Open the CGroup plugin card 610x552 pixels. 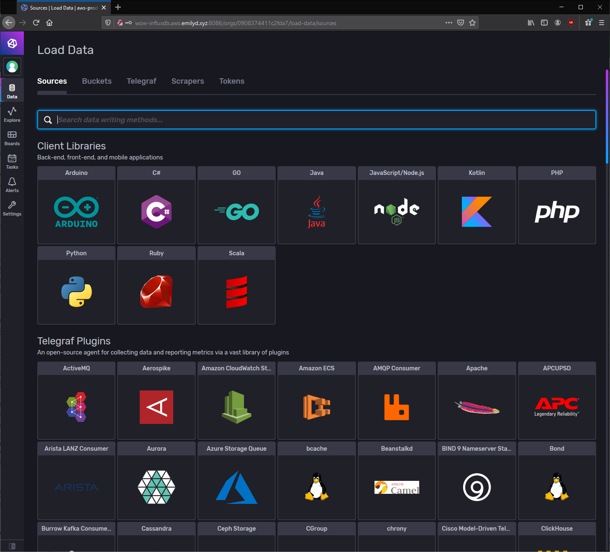317,537
